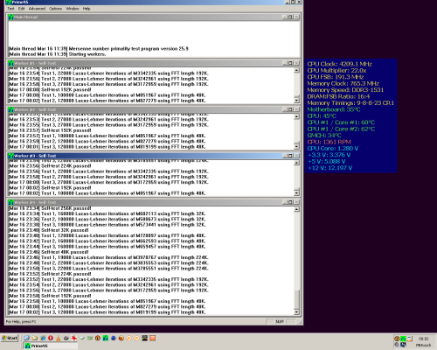The image size is (437, 350).
Task: Click Worker #4 scrollbar up arrow
Action: point(296,209)
